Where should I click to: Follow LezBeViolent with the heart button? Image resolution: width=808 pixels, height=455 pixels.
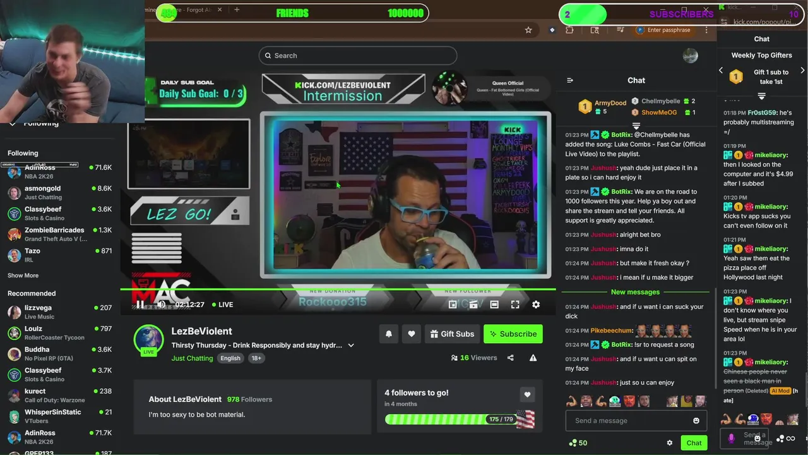[x=412, y=334]
